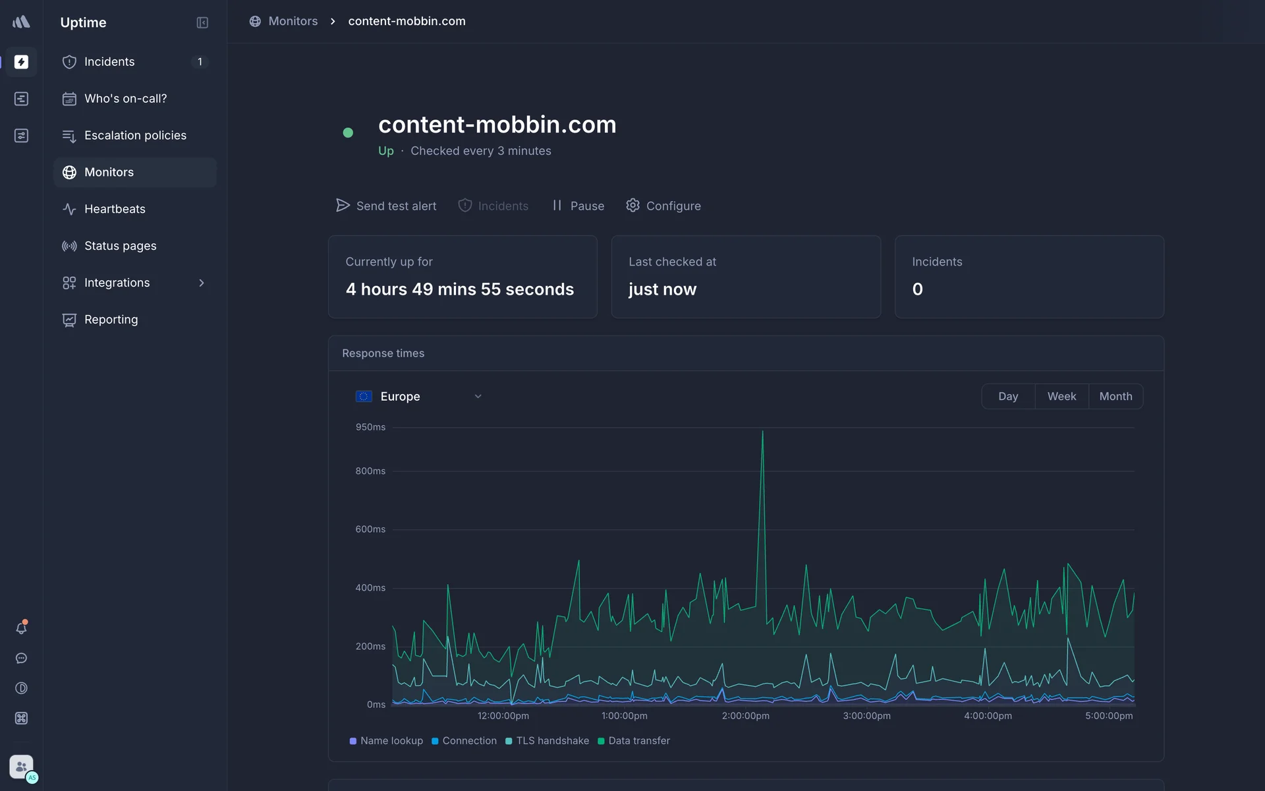Switch chart range to Week
Image resolution: width=1265 pixels, height=791 pixels.
(x=1061, y=396)
